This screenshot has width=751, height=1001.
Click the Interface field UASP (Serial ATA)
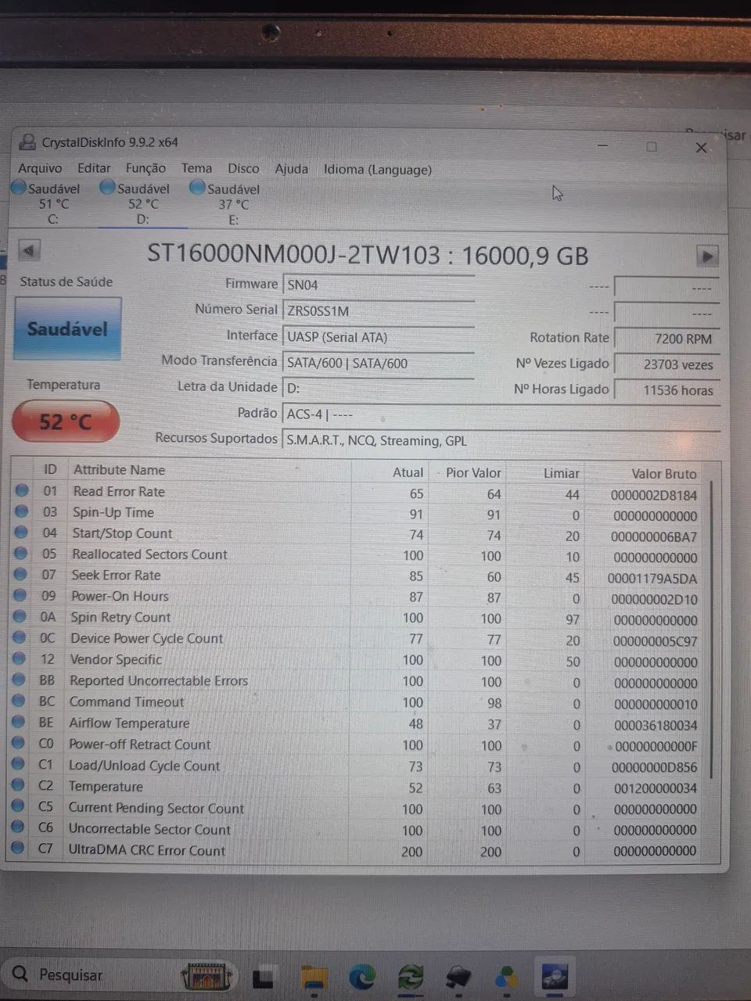(x=379, y=337)
